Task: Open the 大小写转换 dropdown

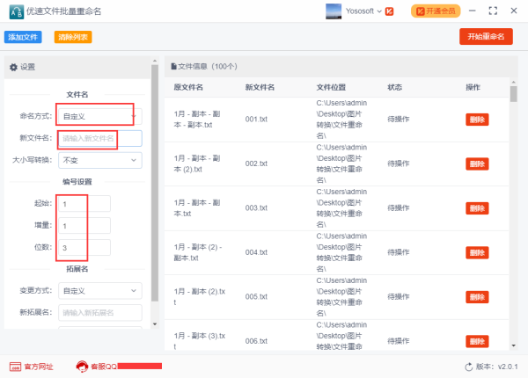Action: click(99, 160)
